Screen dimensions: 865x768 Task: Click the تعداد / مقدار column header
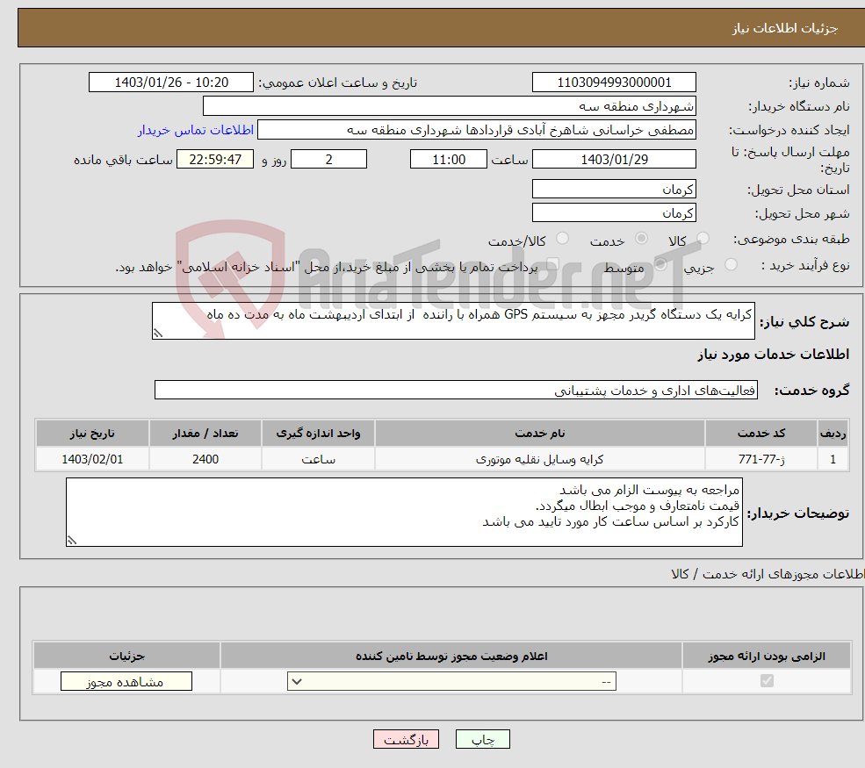coord(205,434)
